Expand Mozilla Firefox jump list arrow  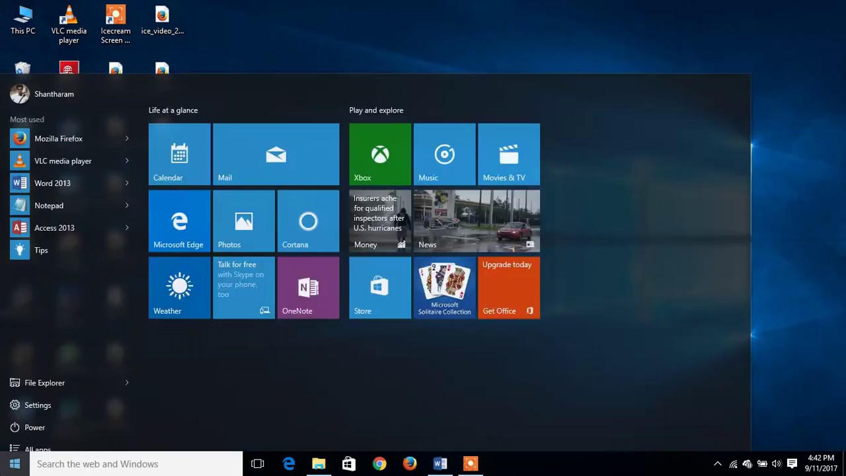pyautogui.click(x=127, y=139)
